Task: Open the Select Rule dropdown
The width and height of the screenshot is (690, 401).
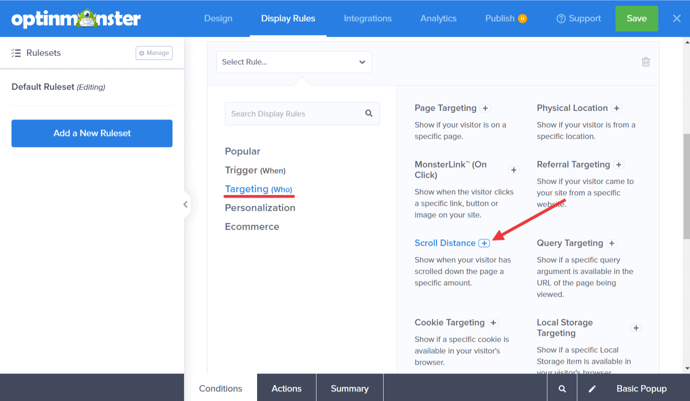Action: click(294, 62)
